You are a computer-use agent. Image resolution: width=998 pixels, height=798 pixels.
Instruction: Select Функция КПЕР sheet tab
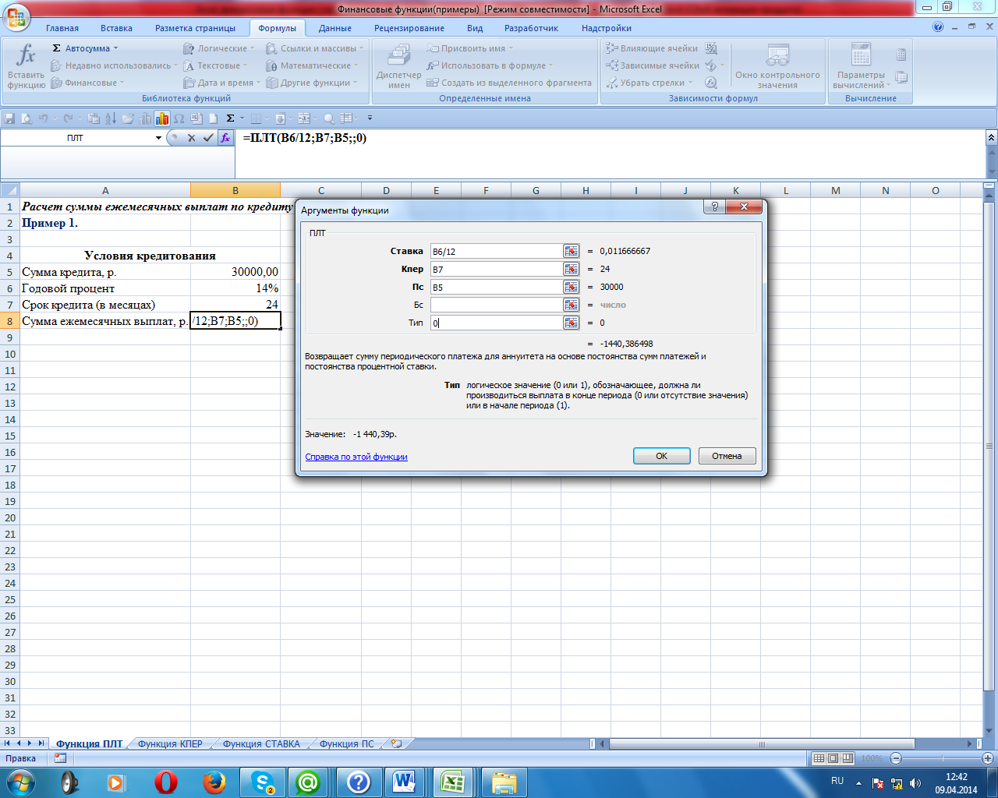170,743
